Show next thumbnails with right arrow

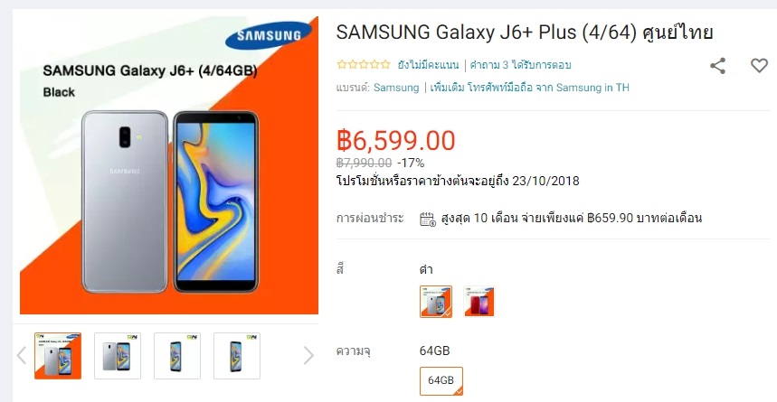coord(308,355)
